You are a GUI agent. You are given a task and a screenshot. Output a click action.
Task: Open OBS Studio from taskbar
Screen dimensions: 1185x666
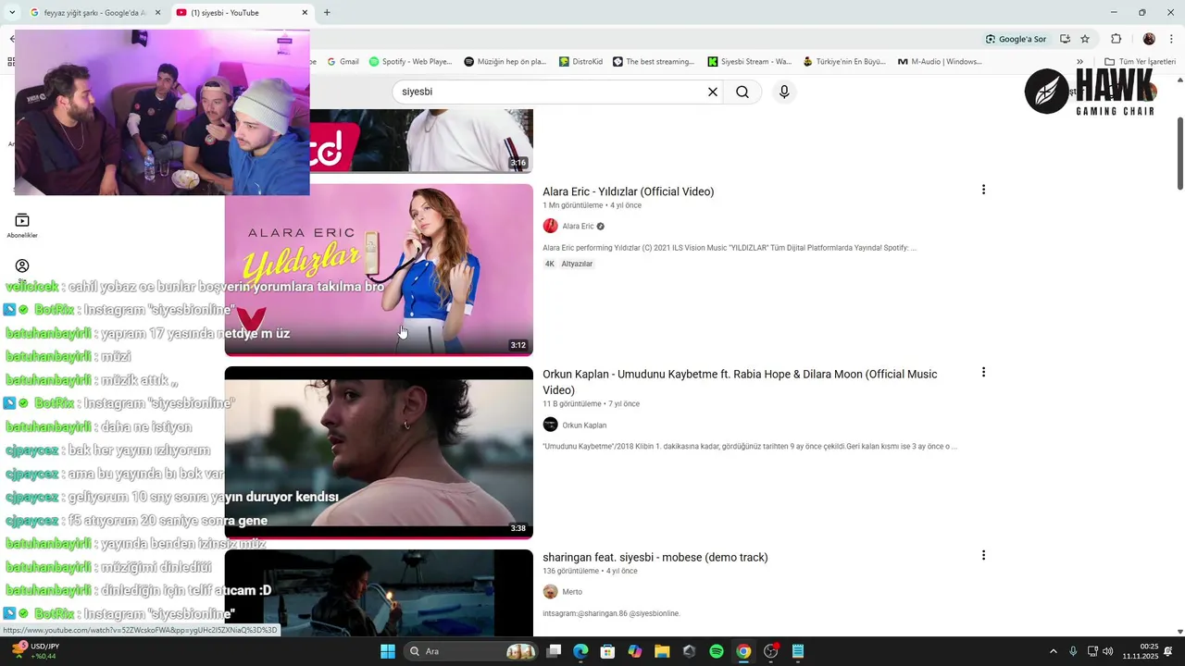pos(770,651)
